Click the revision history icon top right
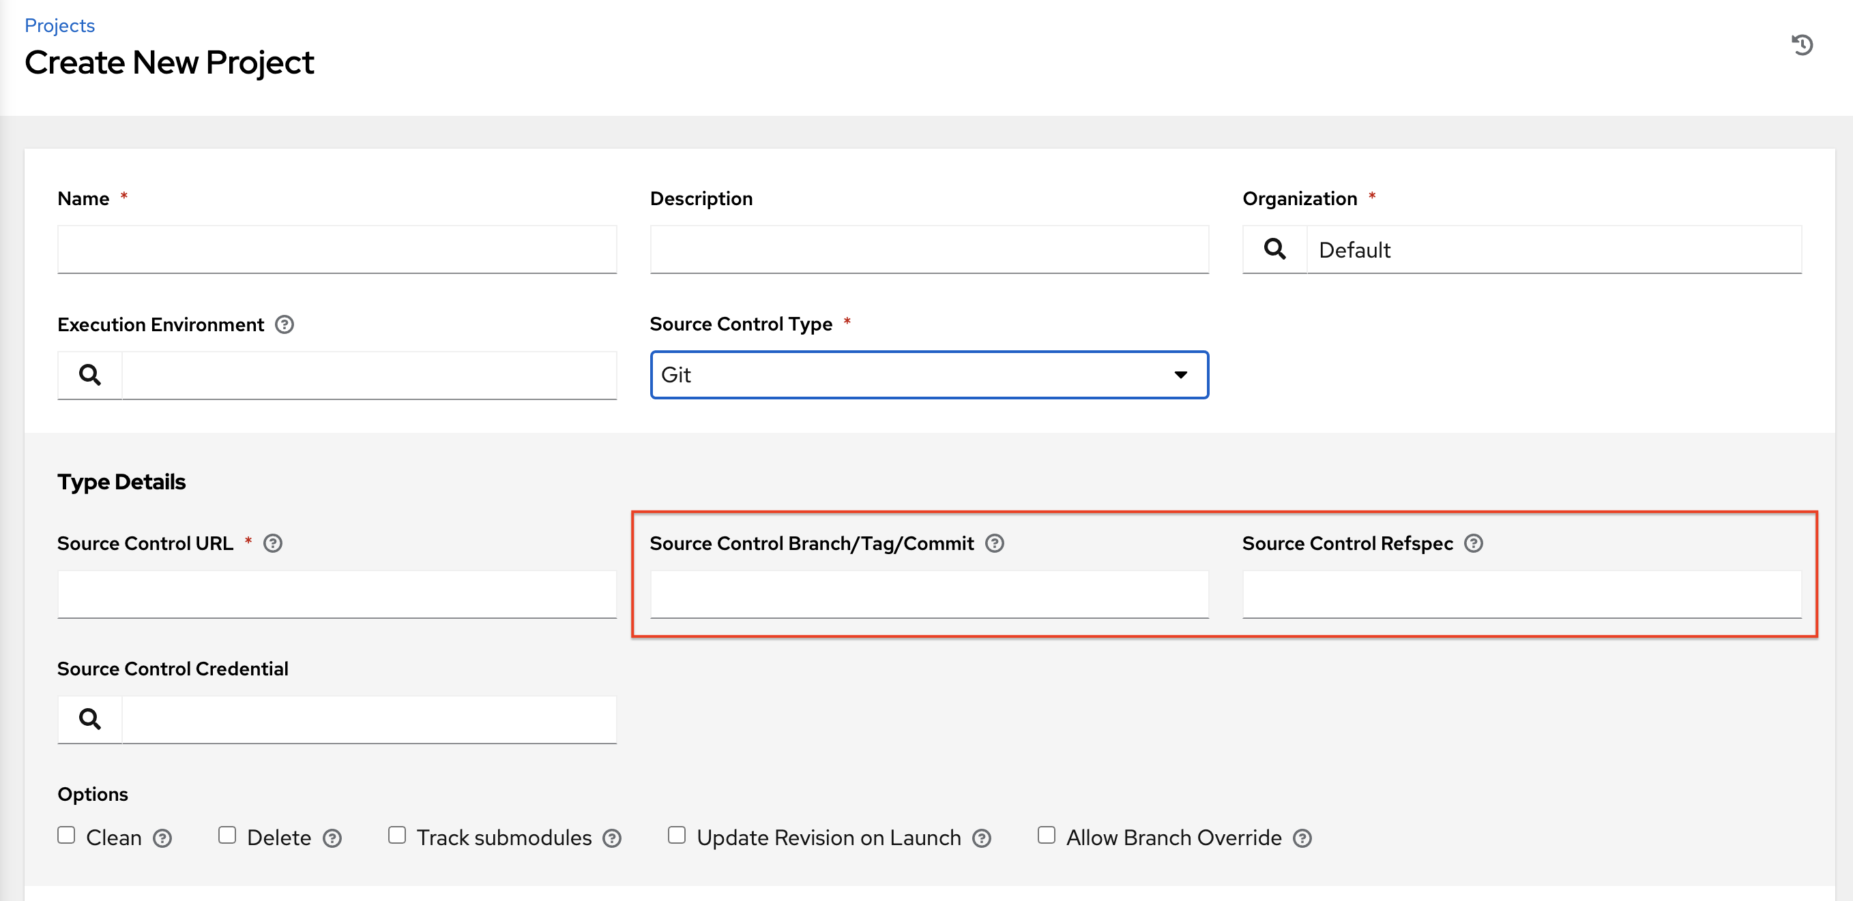This screenshot has height=901, width=1853. coord(1803,45)
